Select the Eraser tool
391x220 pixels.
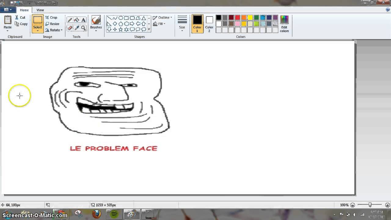point(70,28)
